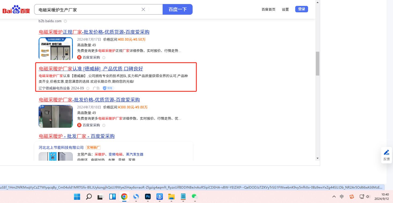
Task: Clear the search box with the X icon
Action: click(143, 9)
